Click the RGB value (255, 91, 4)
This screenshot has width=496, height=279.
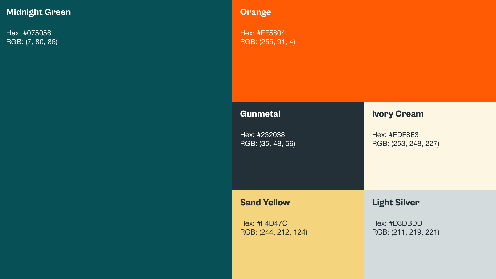(277, 42)
